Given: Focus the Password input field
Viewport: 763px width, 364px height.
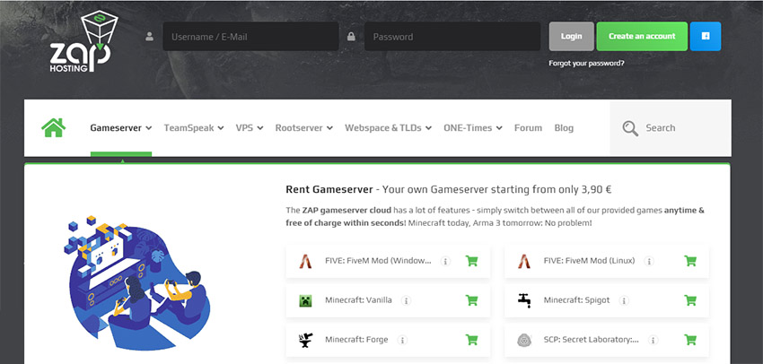Looking at the screenshot, I should click(452, 37).
